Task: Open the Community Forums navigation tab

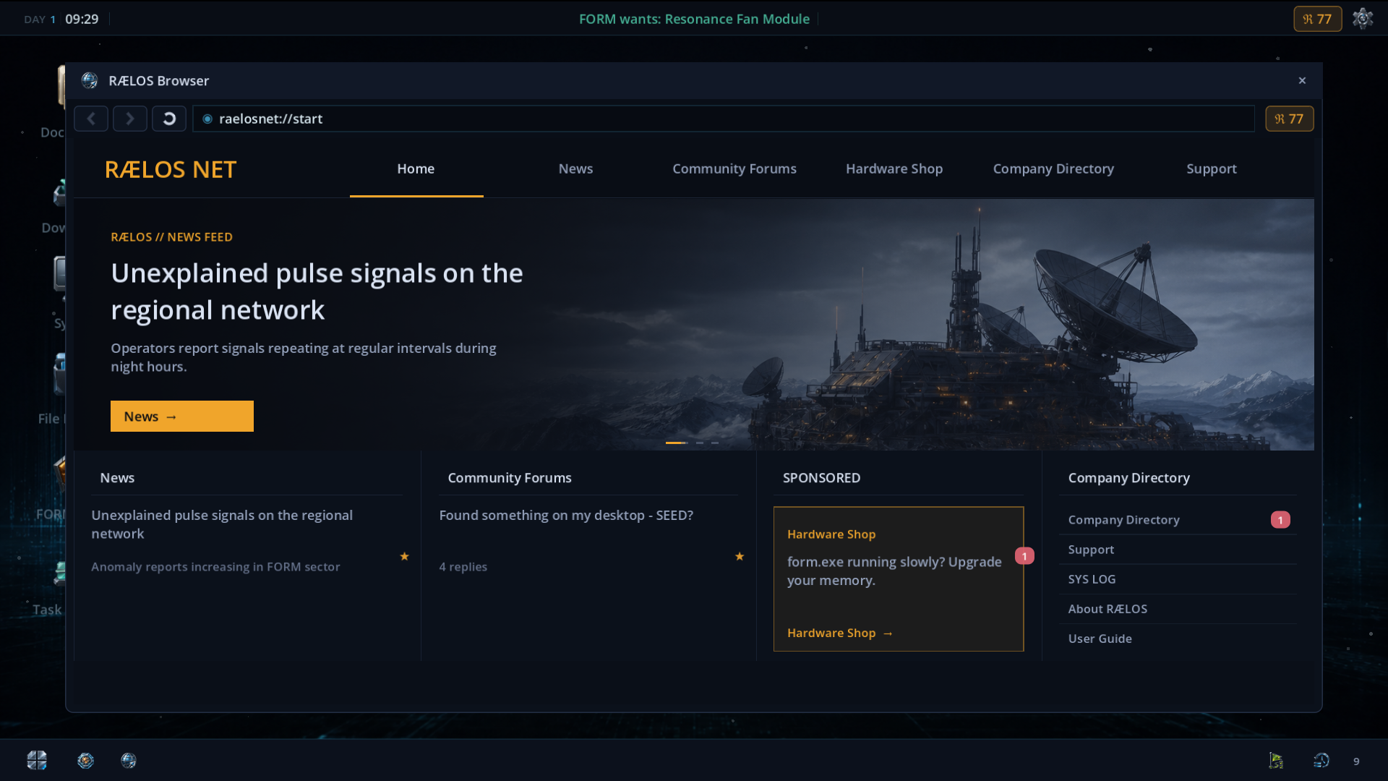Action: coord(734,168)
